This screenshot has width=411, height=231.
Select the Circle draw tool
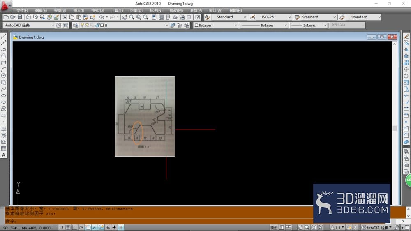tap(4, 76)
